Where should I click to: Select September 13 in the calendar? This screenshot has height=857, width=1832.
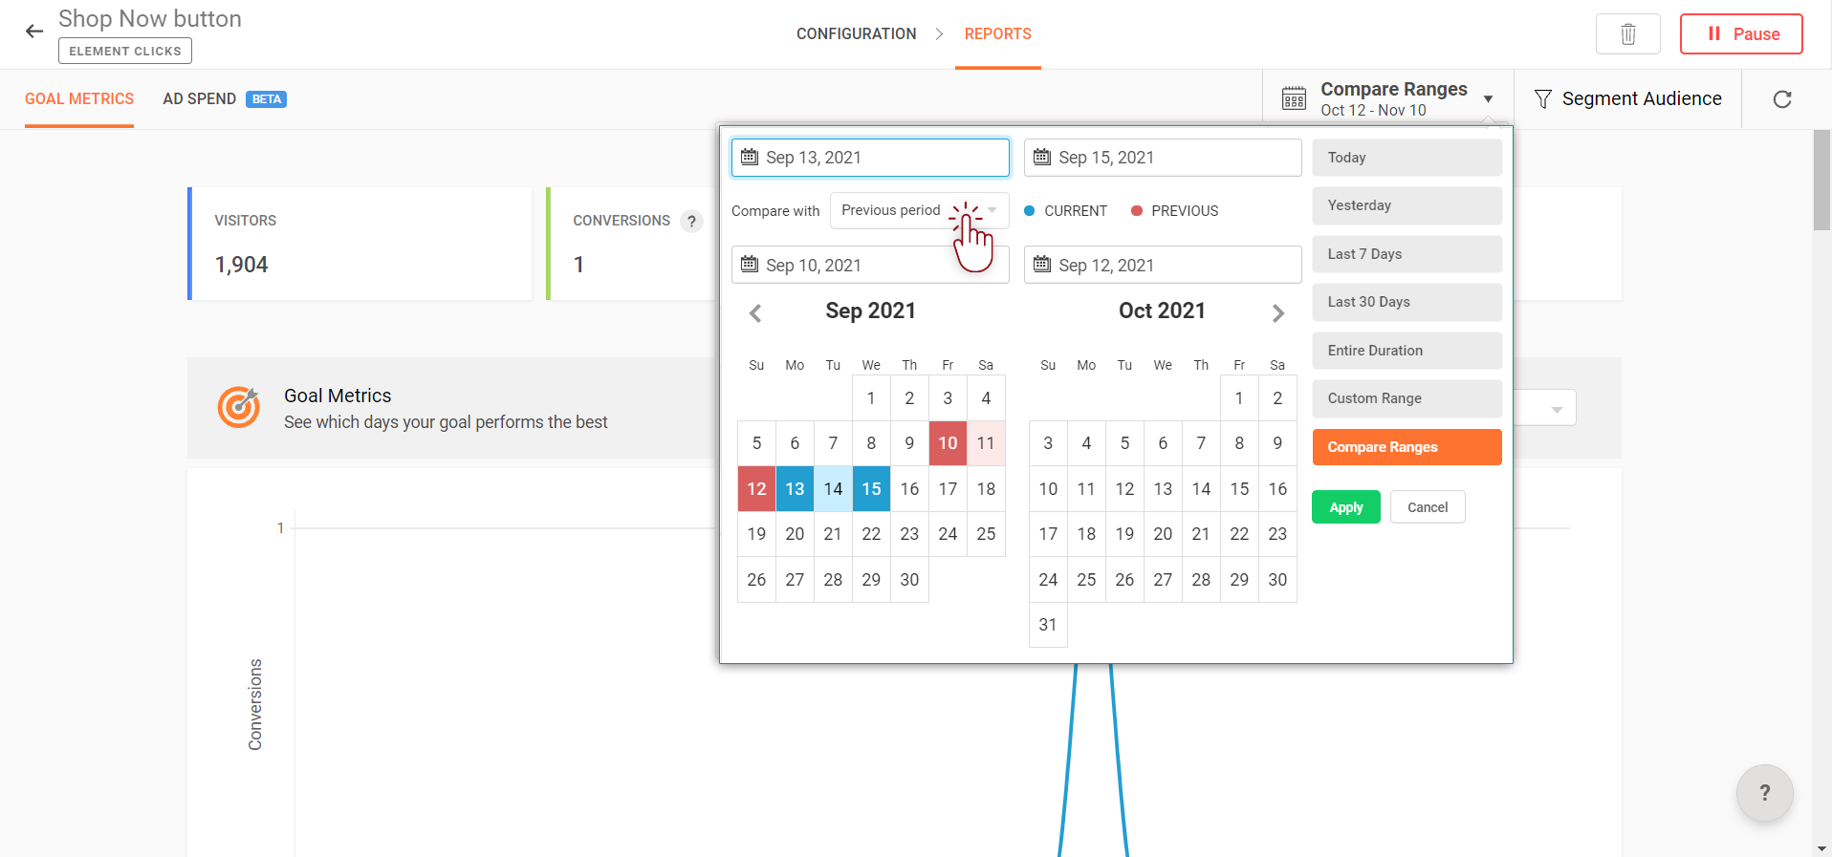[795, 489]
